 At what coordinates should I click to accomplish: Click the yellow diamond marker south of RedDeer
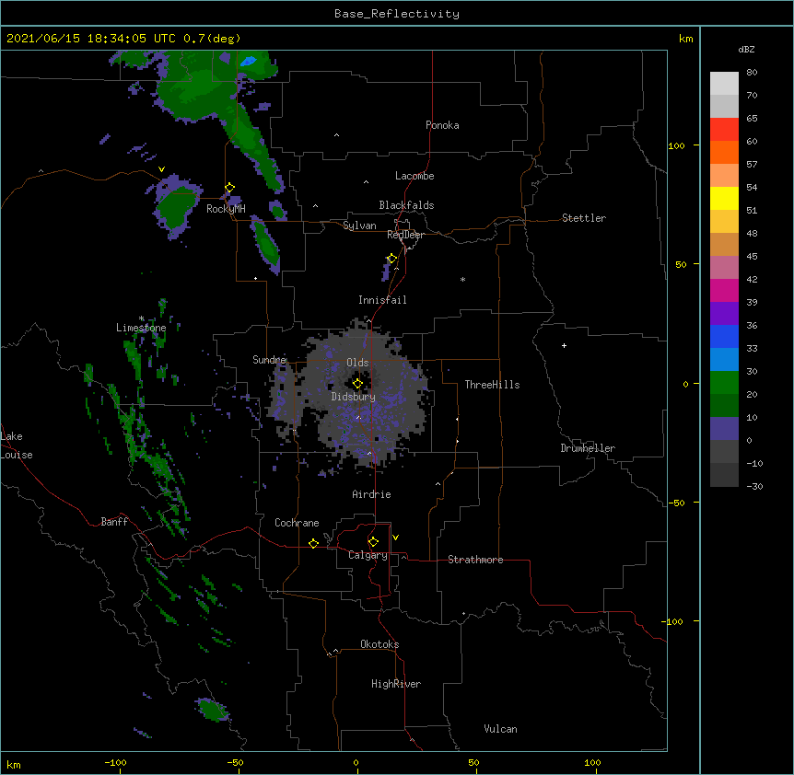[391, 259]
